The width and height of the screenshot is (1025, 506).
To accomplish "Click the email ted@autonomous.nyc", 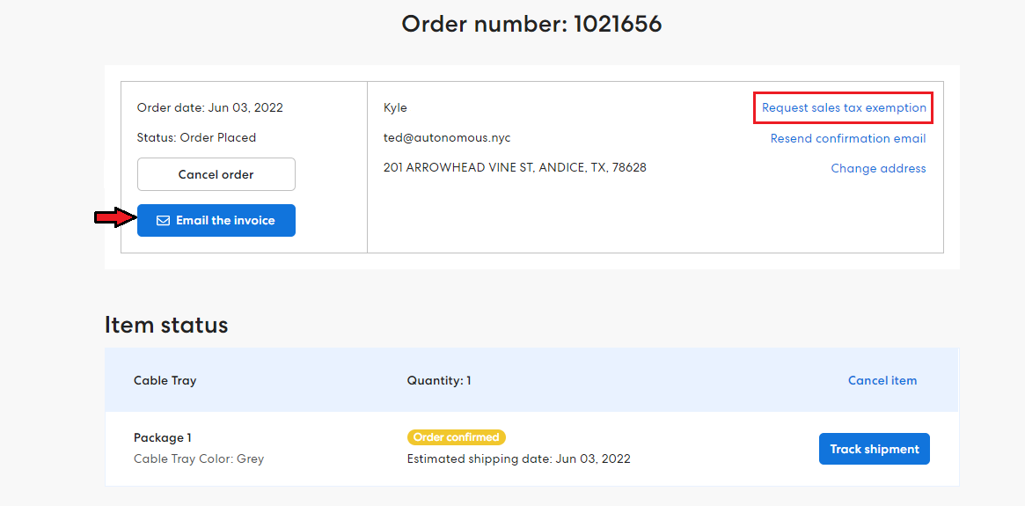I will [x=447, y=138].
